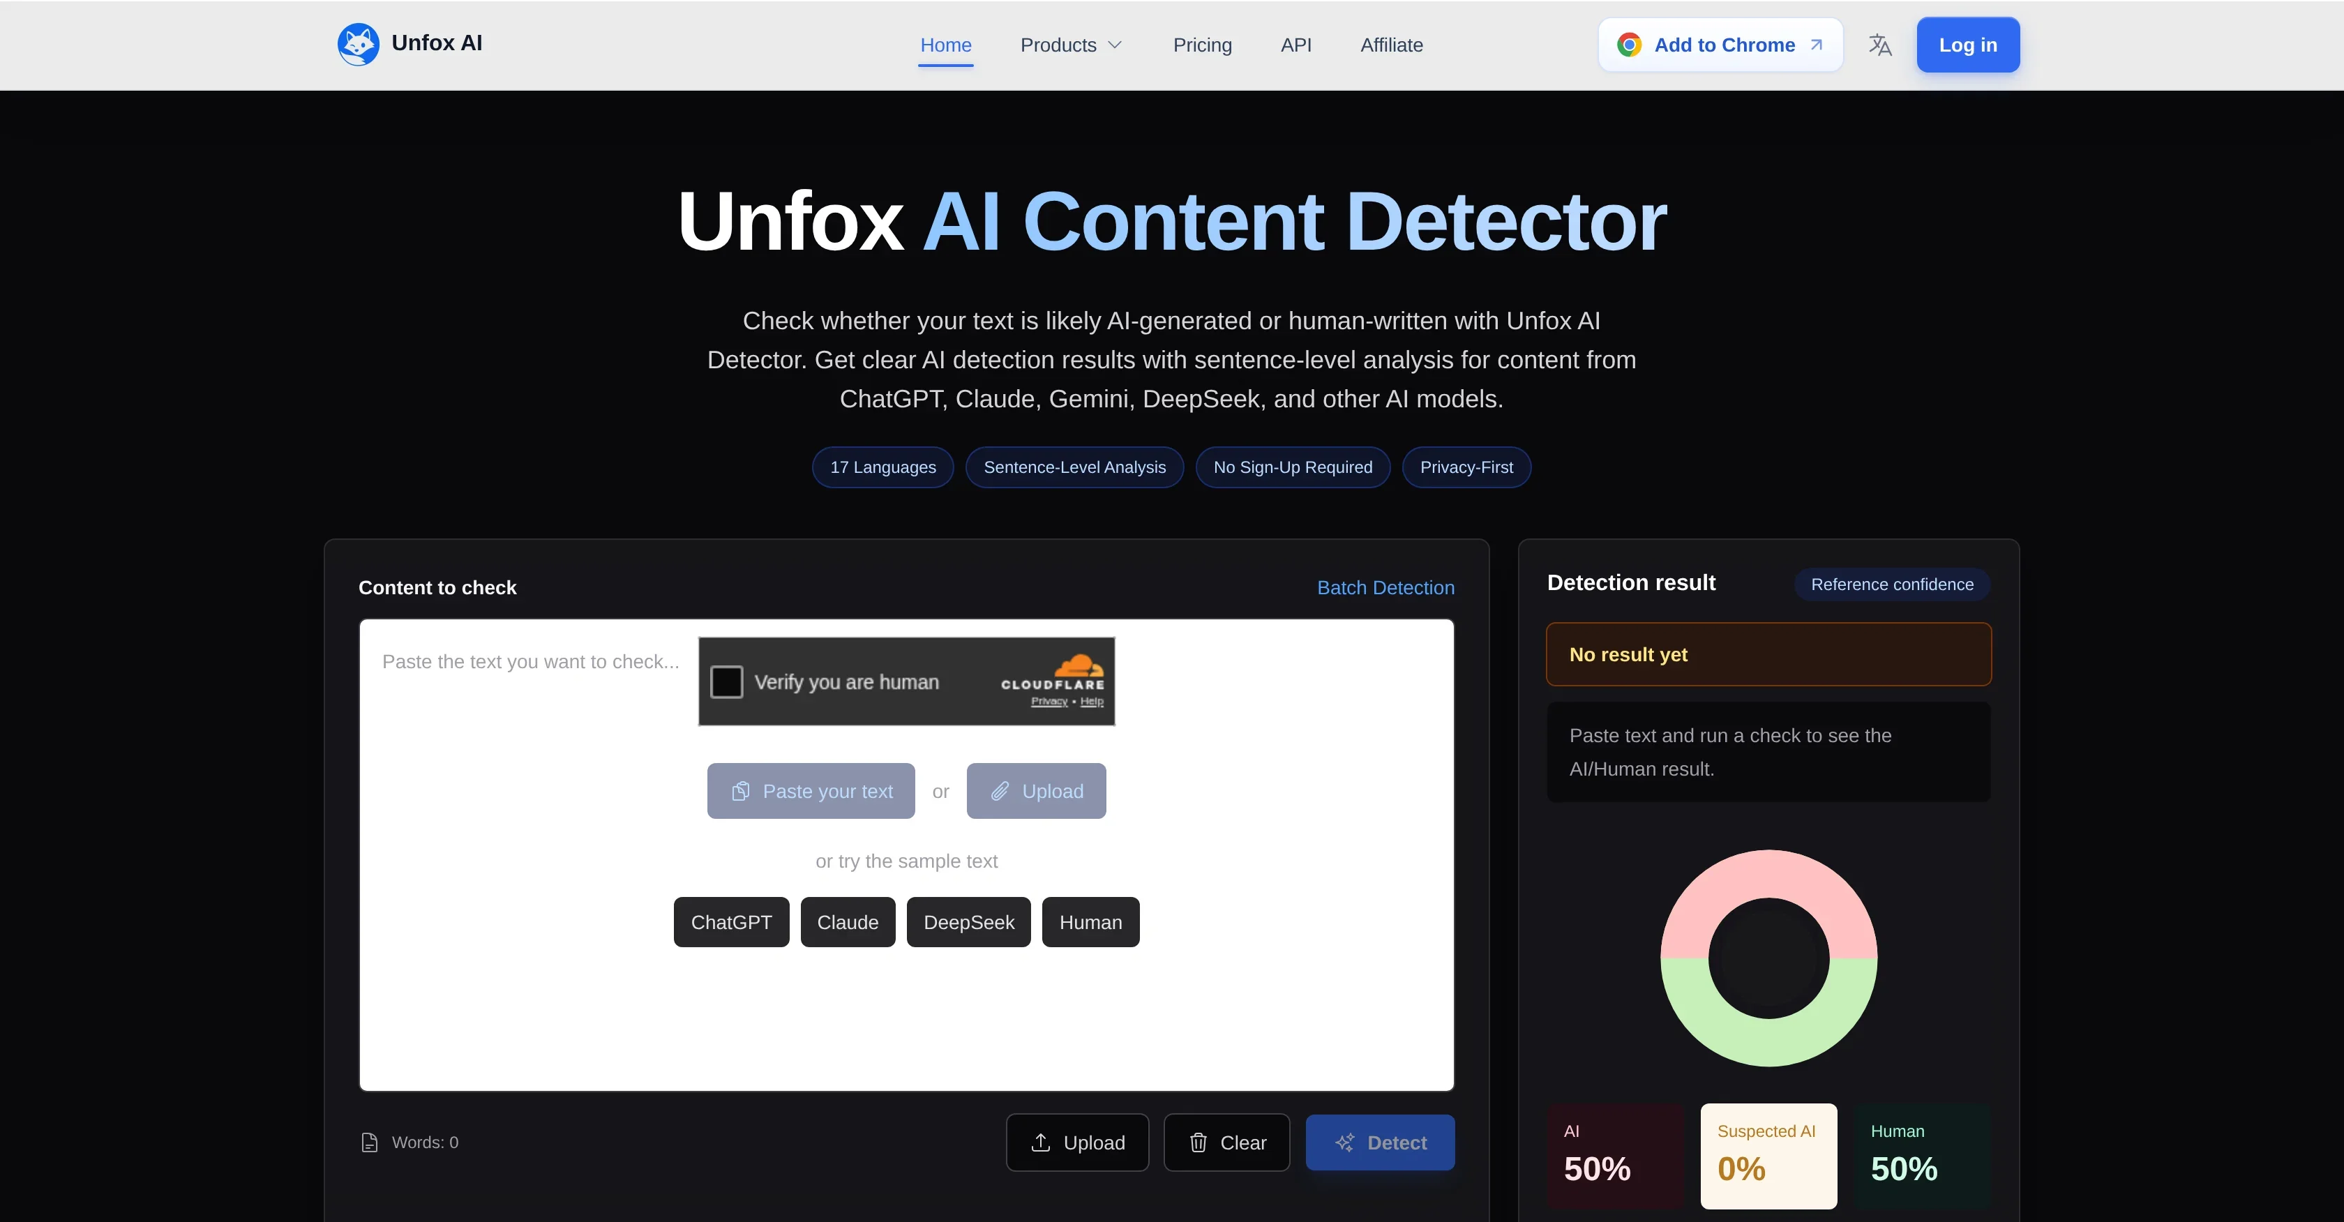
Task: Click the Sentence-Level Analysis pill
Action: pyautogui.click(x=1074, y=467)
